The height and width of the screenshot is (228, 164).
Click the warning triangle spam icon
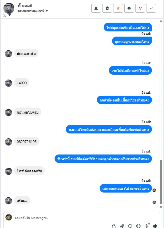96,8
